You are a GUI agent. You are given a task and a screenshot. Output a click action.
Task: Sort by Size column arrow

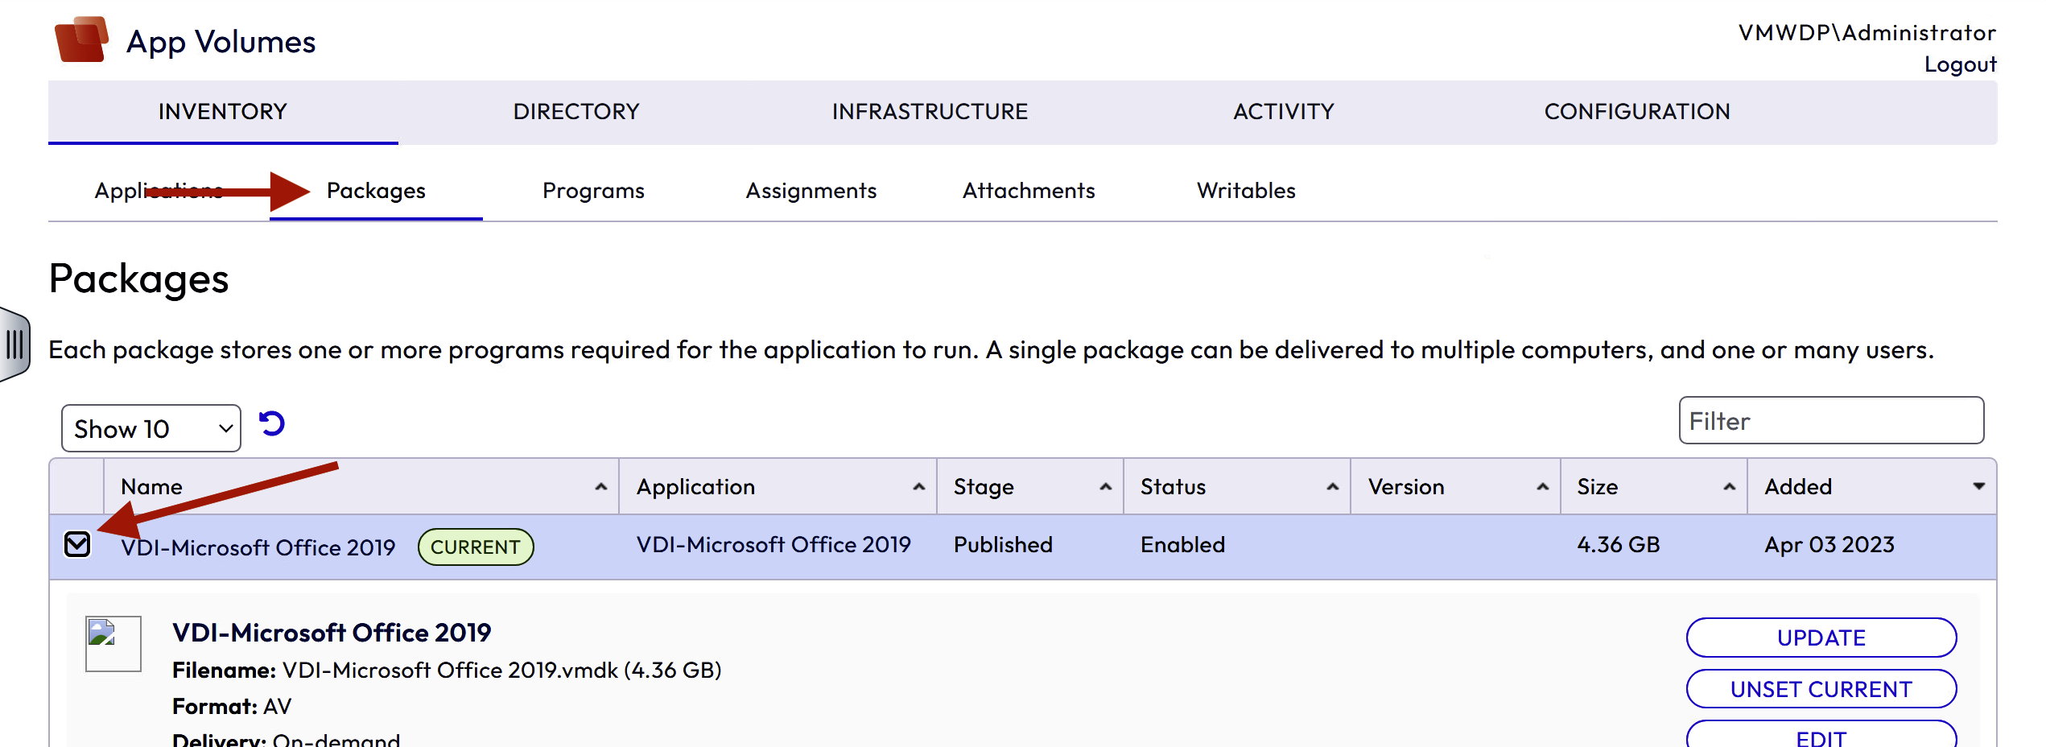tap(1729, 487)
